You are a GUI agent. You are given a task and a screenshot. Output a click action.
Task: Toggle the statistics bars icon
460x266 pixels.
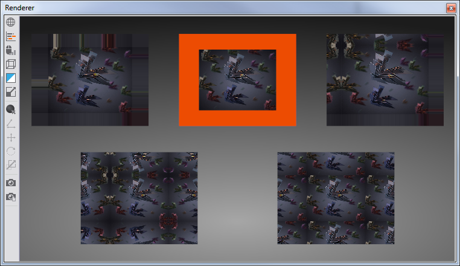click(x=11, y=36)
